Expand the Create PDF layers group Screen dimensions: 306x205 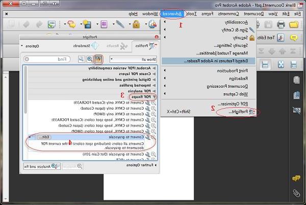pos(154,74)
